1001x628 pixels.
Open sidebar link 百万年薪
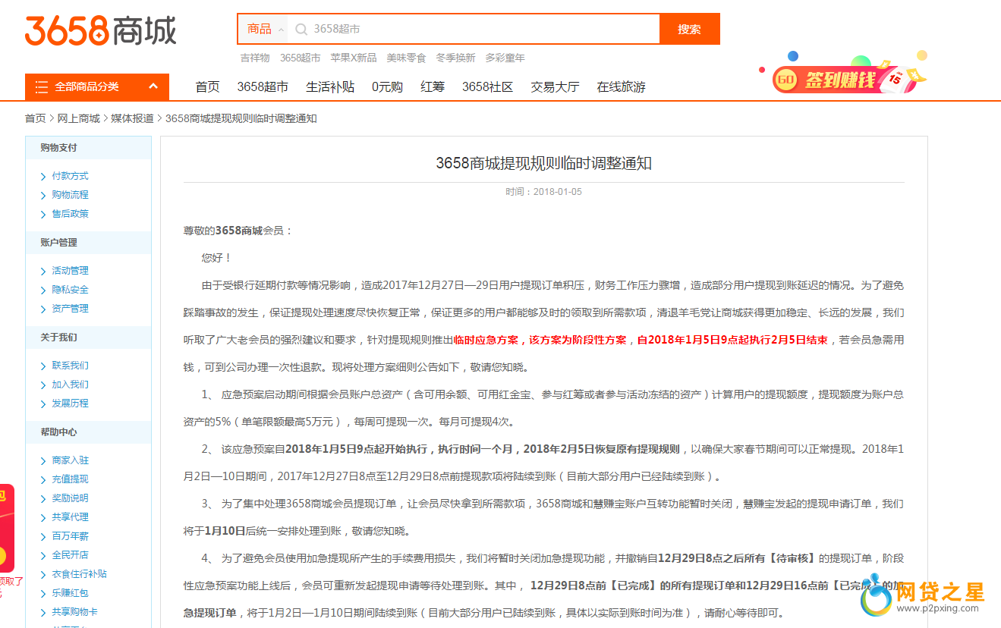[x=70, y=536]
